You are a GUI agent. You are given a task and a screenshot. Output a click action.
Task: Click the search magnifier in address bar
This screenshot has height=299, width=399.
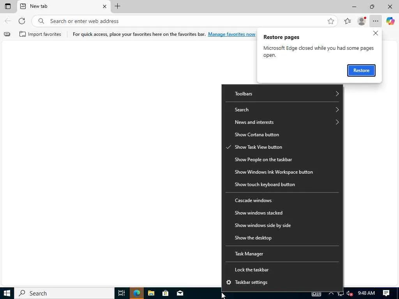41,21
